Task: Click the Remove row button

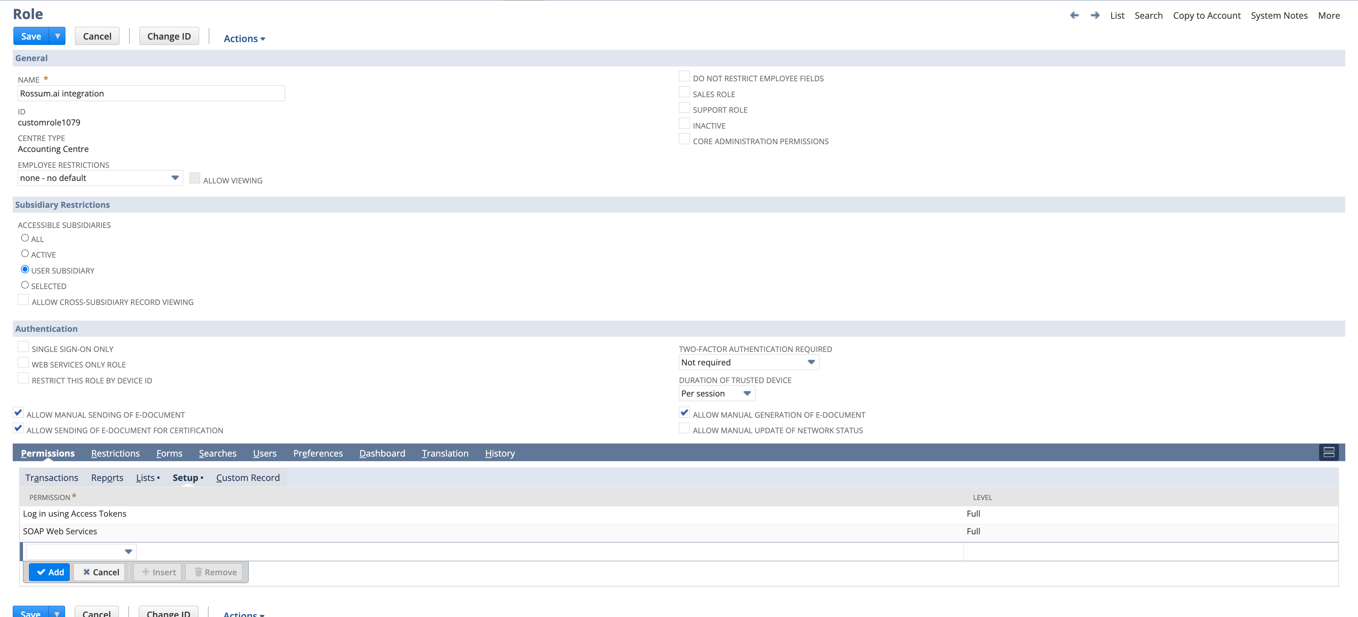Action: (x=214, y=572)
